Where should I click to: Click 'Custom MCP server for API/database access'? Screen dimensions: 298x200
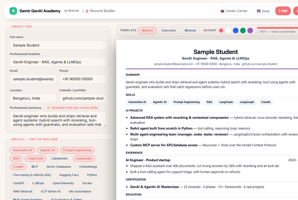pos(164,145)
